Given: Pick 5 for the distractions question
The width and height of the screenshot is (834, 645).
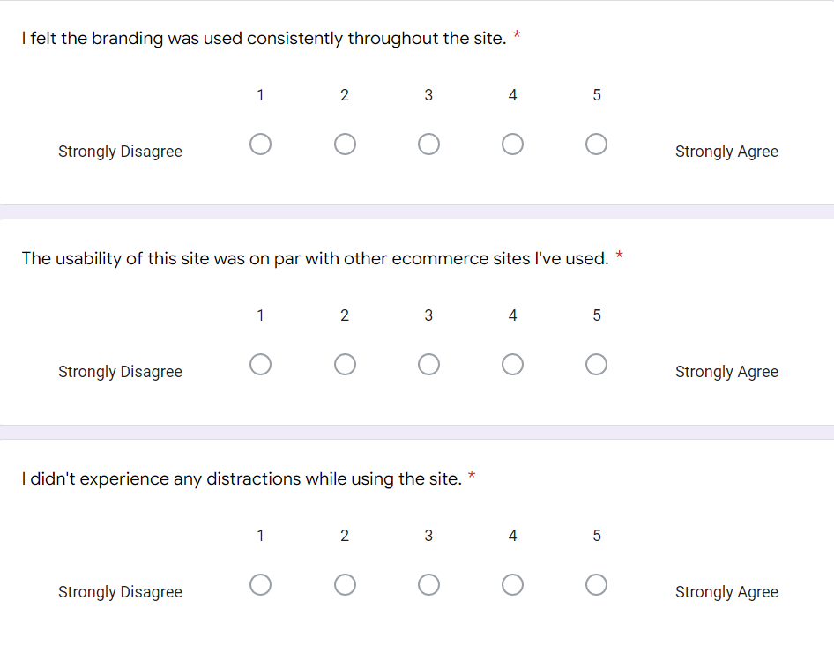Looking at the screenshot, I should (x=596, y=584).
